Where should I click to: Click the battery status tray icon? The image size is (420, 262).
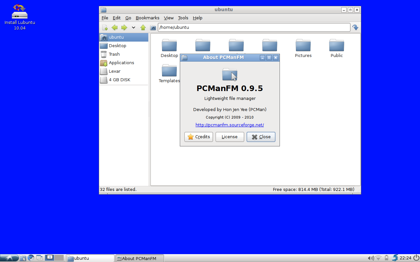[387, 258]
